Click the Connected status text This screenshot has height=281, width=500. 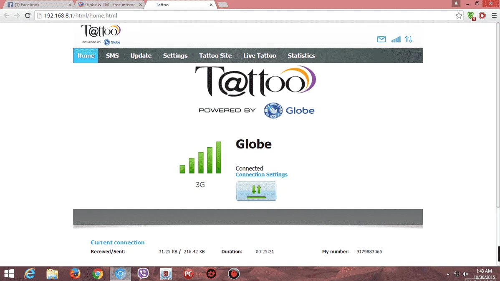point(249,168)
